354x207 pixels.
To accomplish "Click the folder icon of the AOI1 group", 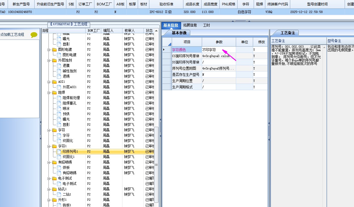I will pyautogui.click(x=54, y=82).
